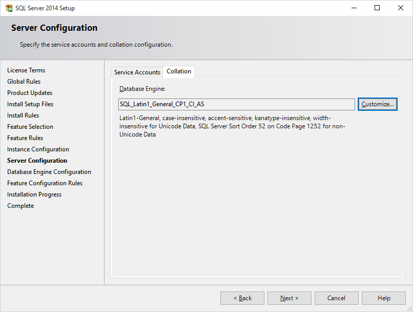This screenshot has width=413, height=312.
Task: Click Product Updates in the step list
Action: point(30,93)
